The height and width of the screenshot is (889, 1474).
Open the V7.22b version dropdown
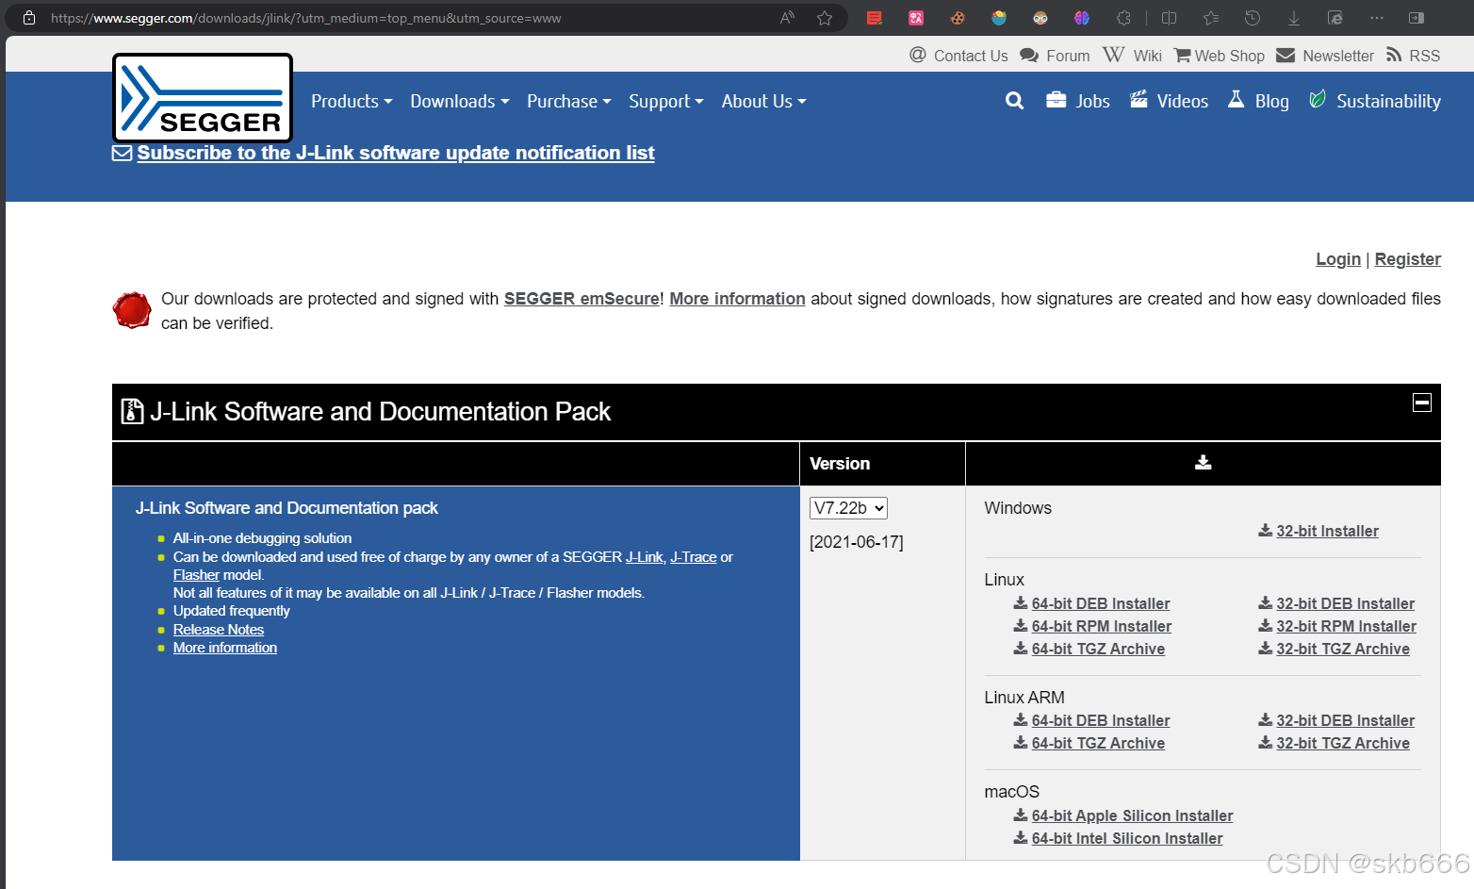848,508
